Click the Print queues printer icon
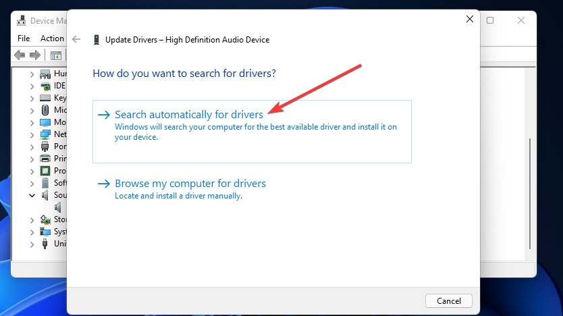Screen dimensions: 563x316 click(45, 159)
